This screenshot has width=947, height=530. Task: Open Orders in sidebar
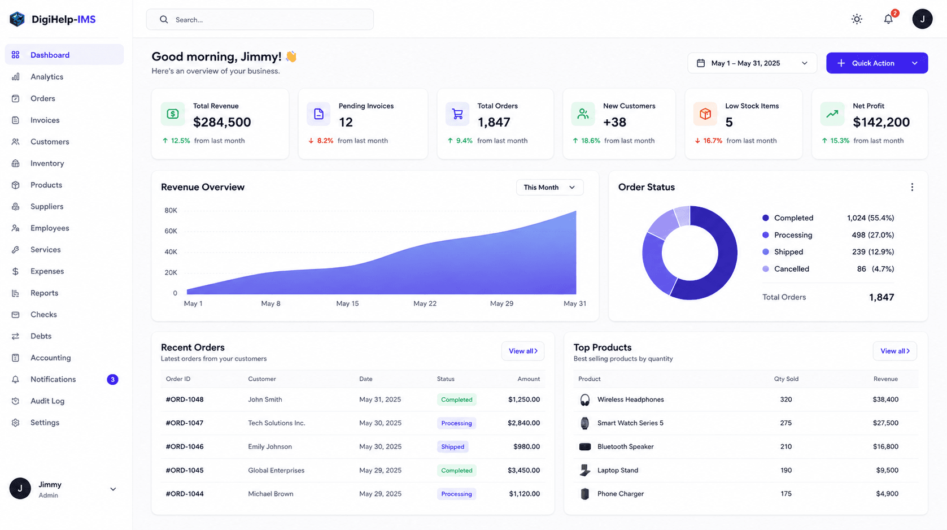tap(64, 98)
